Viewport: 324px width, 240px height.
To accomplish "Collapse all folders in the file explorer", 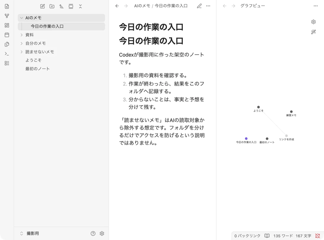I will click(x=80, y=6).
